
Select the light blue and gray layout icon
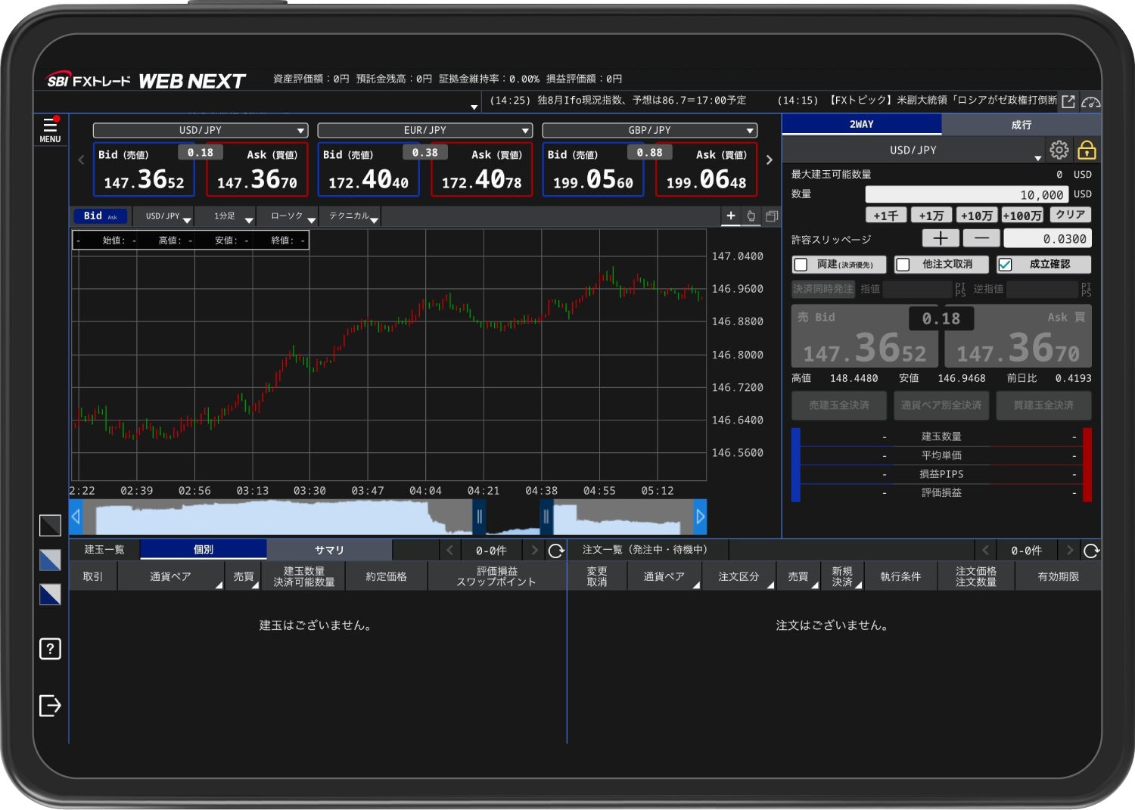(x=50, y=560)
